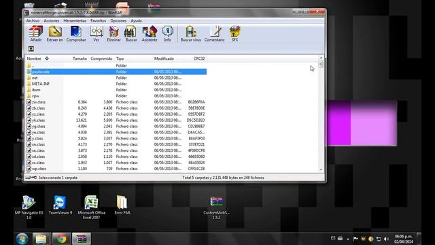Show hidden tray icons arrow

click(x=348, y=239)
